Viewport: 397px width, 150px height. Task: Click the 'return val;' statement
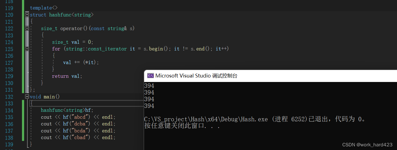67,76
